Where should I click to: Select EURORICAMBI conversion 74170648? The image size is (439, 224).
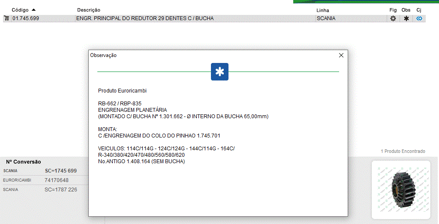(x=57, y=180)
